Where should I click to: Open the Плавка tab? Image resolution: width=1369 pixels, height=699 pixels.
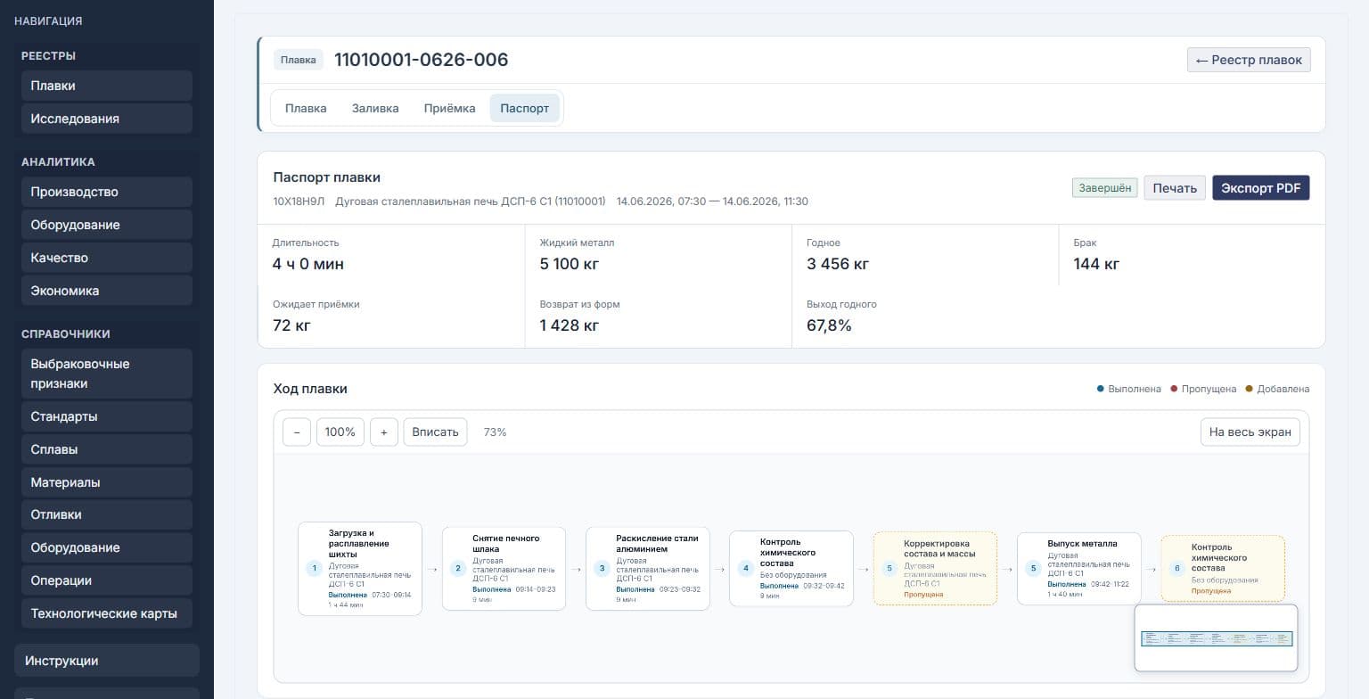point(306,108)
